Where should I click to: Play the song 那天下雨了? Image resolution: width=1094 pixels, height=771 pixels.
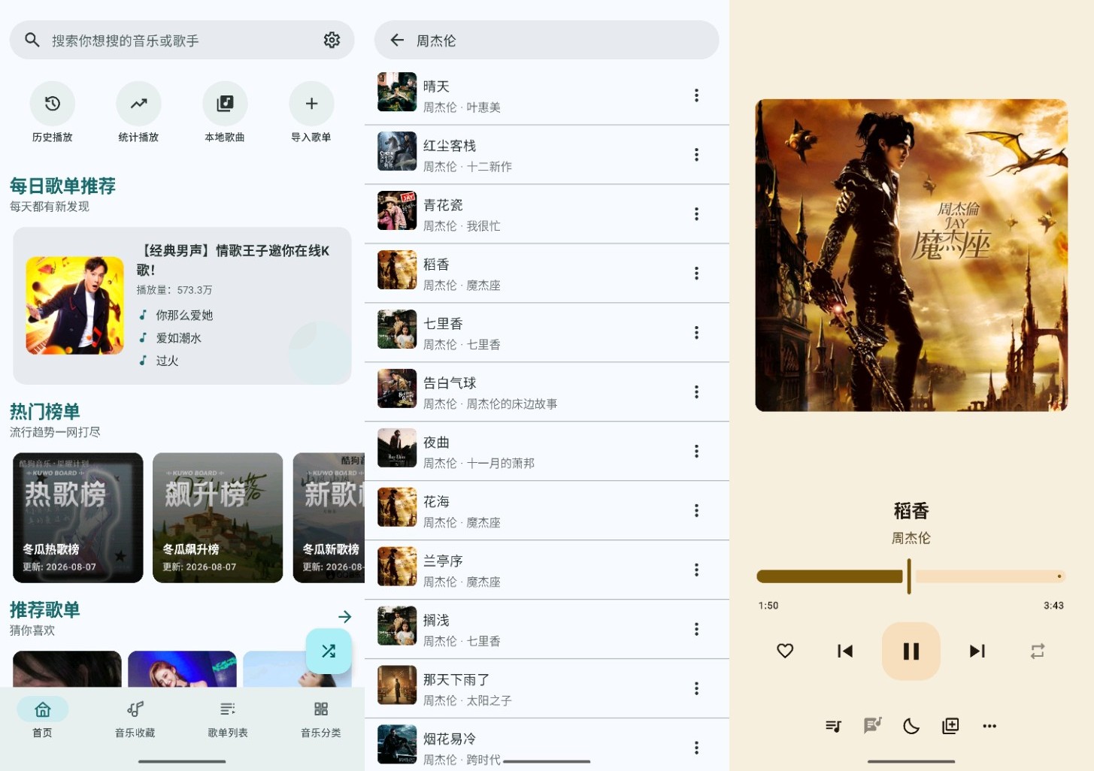(547, 689)
